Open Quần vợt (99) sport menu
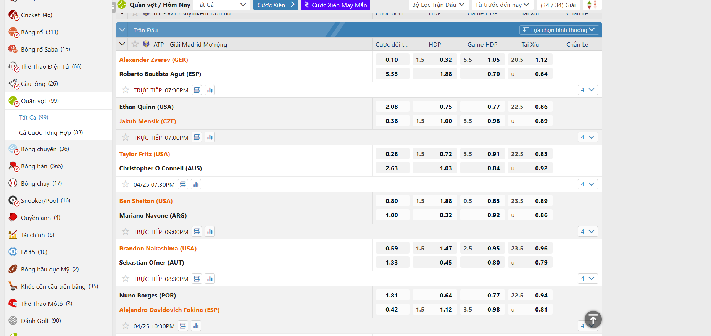Screen dimensions: 711x336 [x=58, y=101]
